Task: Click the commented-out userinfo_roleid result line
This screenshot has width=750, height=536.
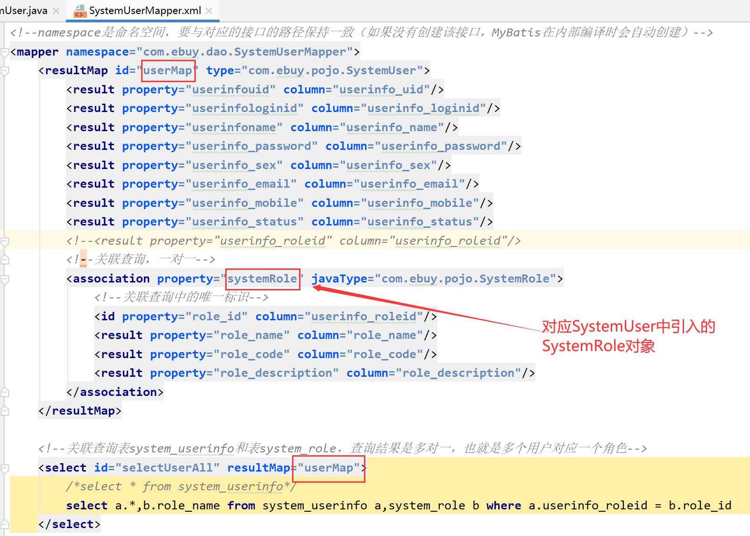Action: pos(293,241)
